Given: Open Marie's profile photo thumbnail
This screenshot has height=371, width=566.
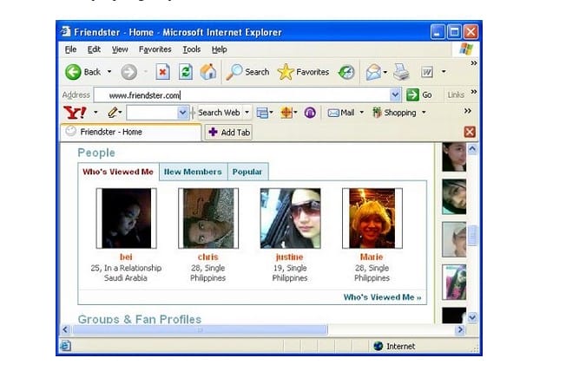Looking at the screenshot, I should [x=371, y=218].
